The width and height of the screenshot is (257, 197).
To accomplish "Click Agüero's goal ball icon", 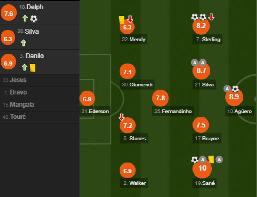I will coord(235,89).
